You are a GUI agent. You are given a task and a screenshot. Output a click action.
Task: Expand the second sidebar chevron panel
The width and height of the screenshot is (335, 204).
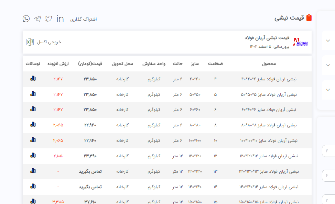328,65
